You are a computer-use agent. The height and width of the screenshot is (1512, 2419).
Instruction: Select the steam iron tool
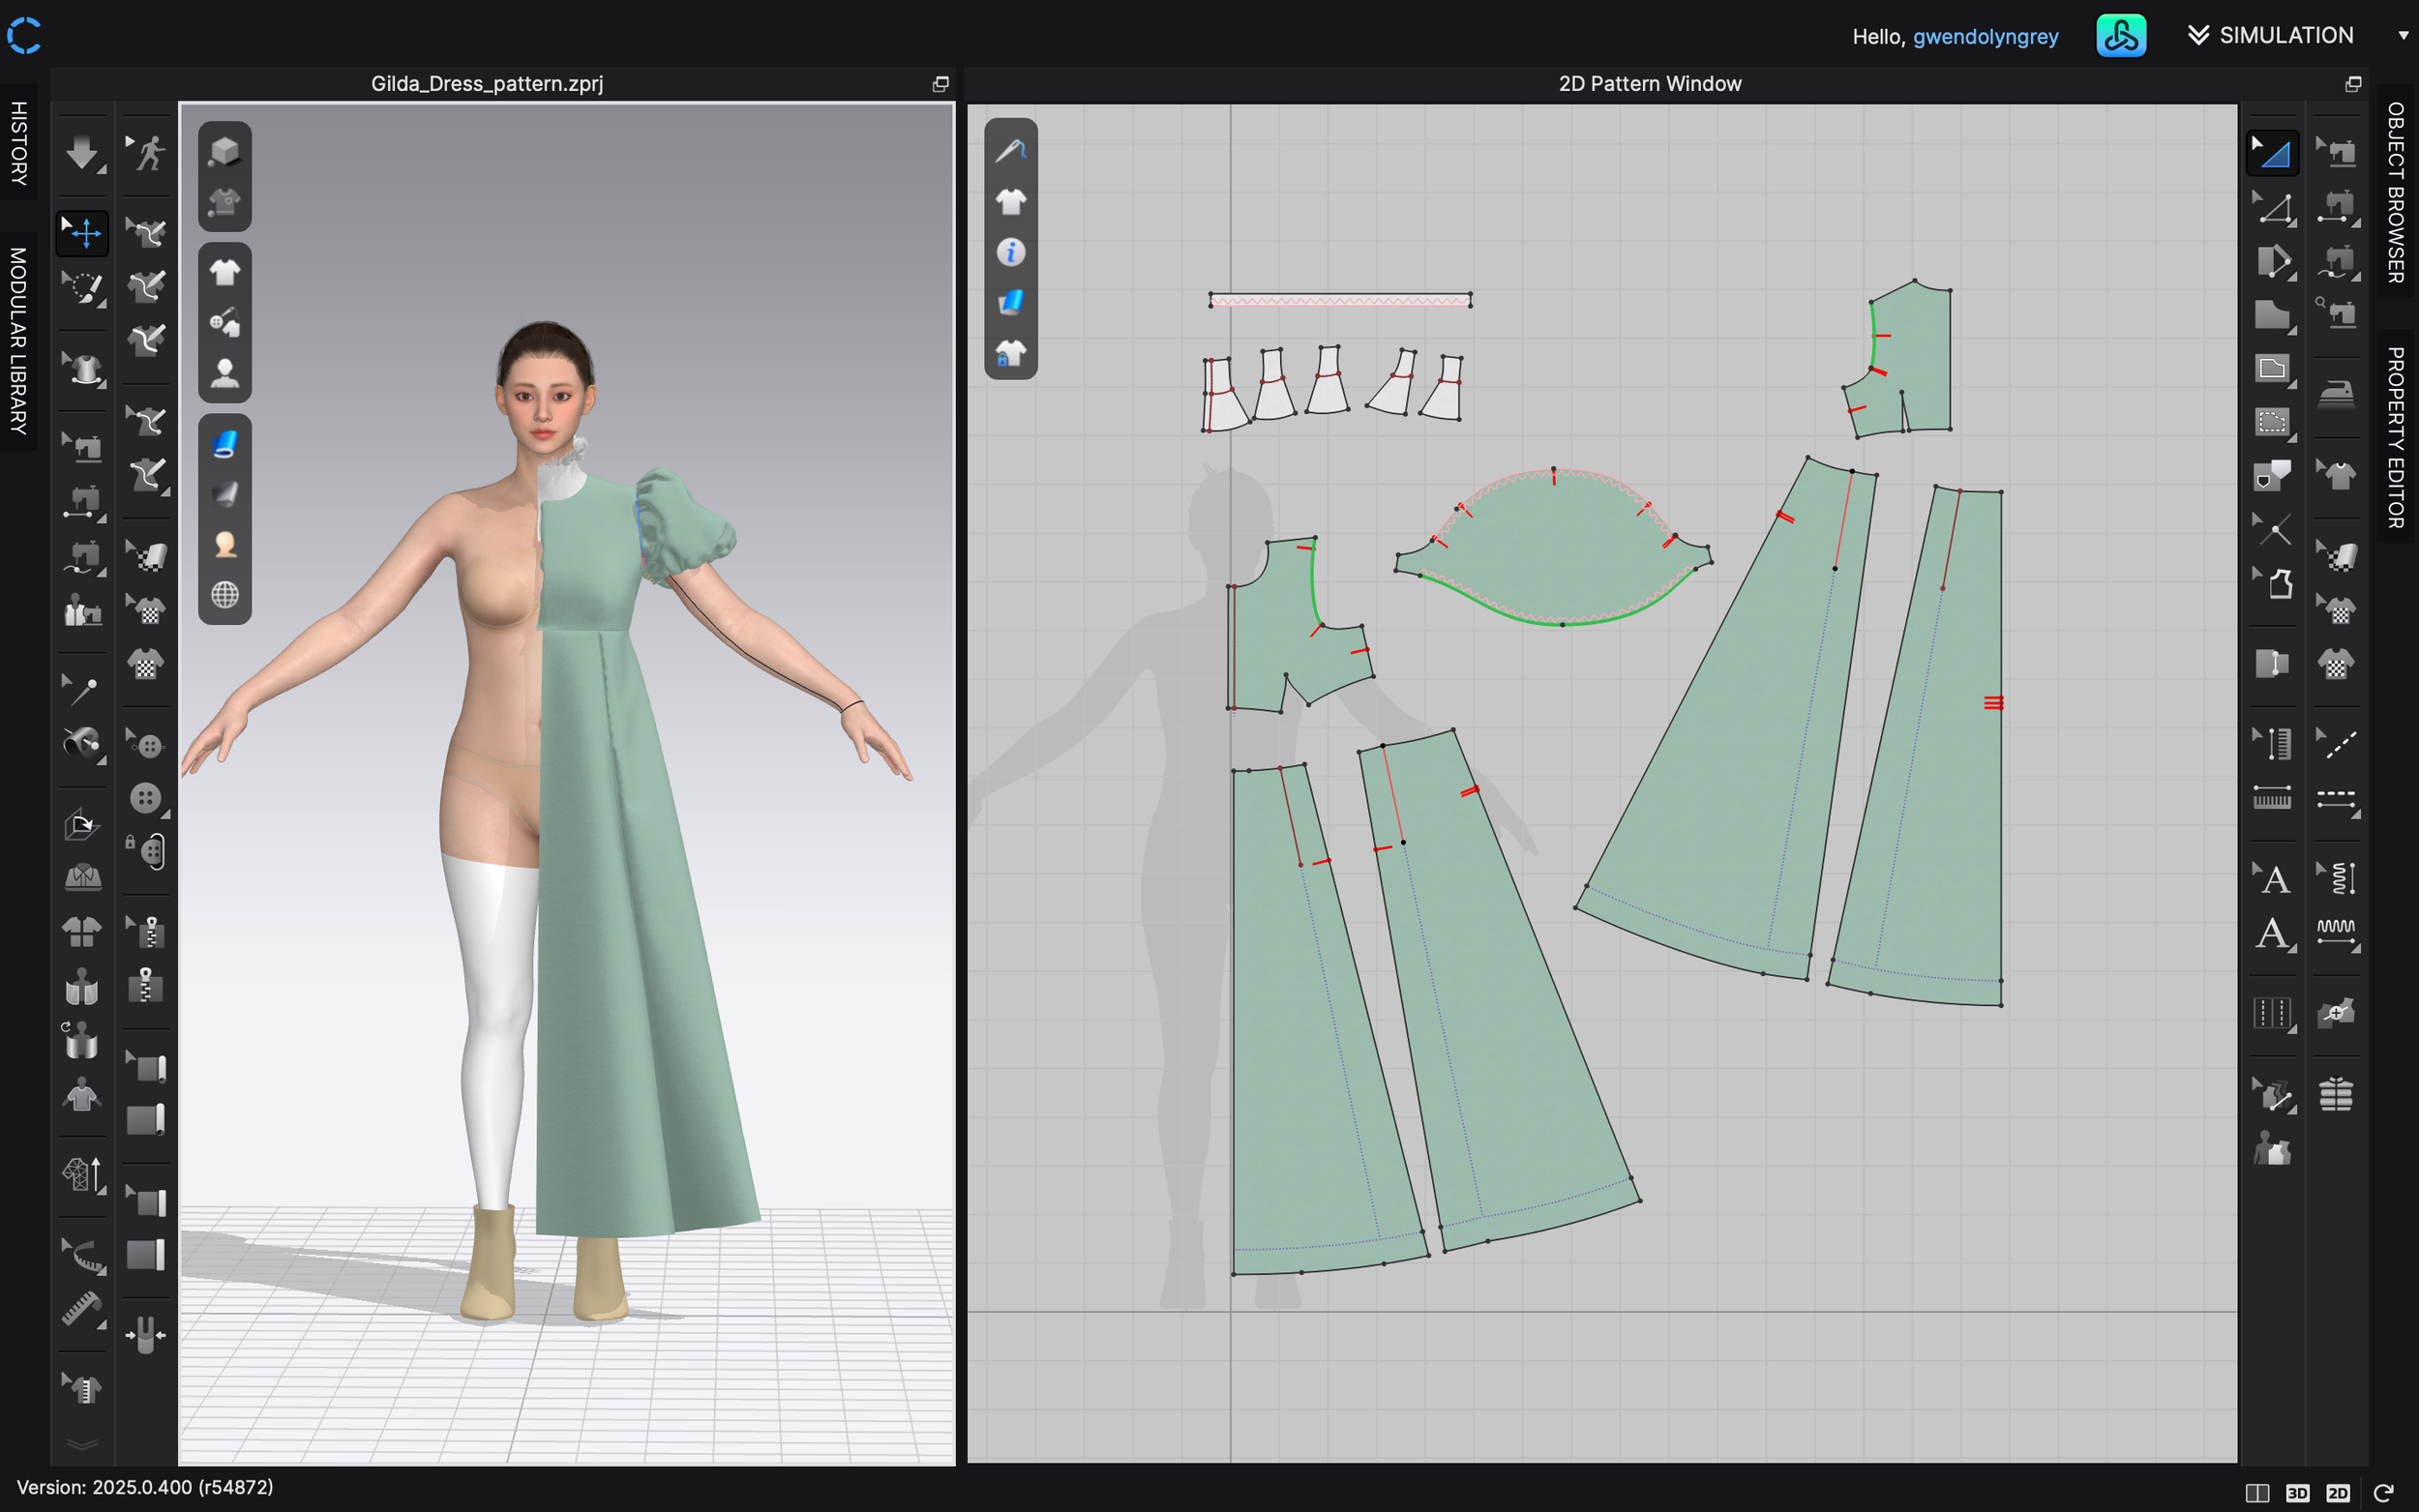(x=2336, y=395)
